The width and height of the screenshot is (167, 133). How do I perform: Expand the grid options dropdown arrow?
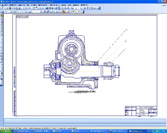point(54,12)
